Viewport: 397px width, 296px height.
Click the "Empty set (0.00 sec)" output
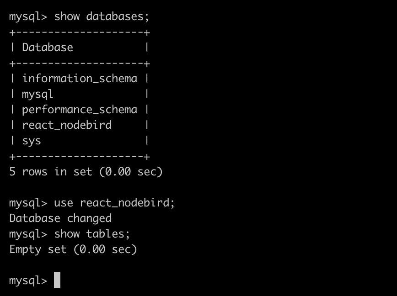[x=73, y=249]
